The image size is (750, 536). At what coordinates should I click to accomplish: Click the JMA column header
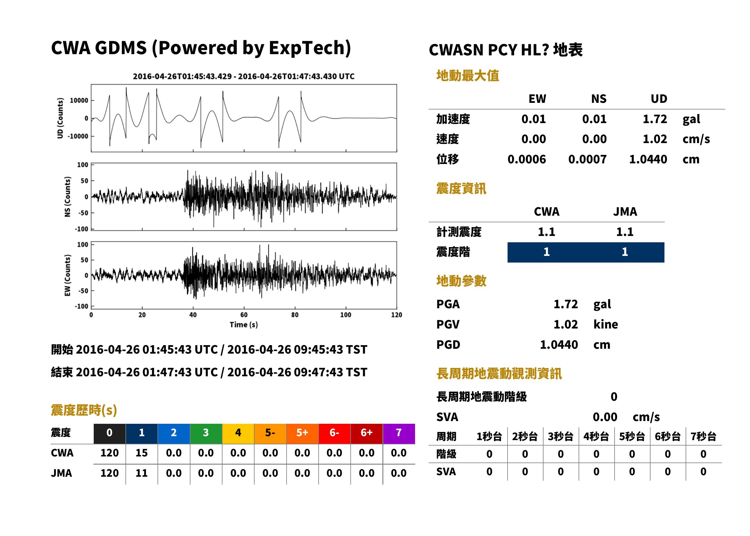625,211
